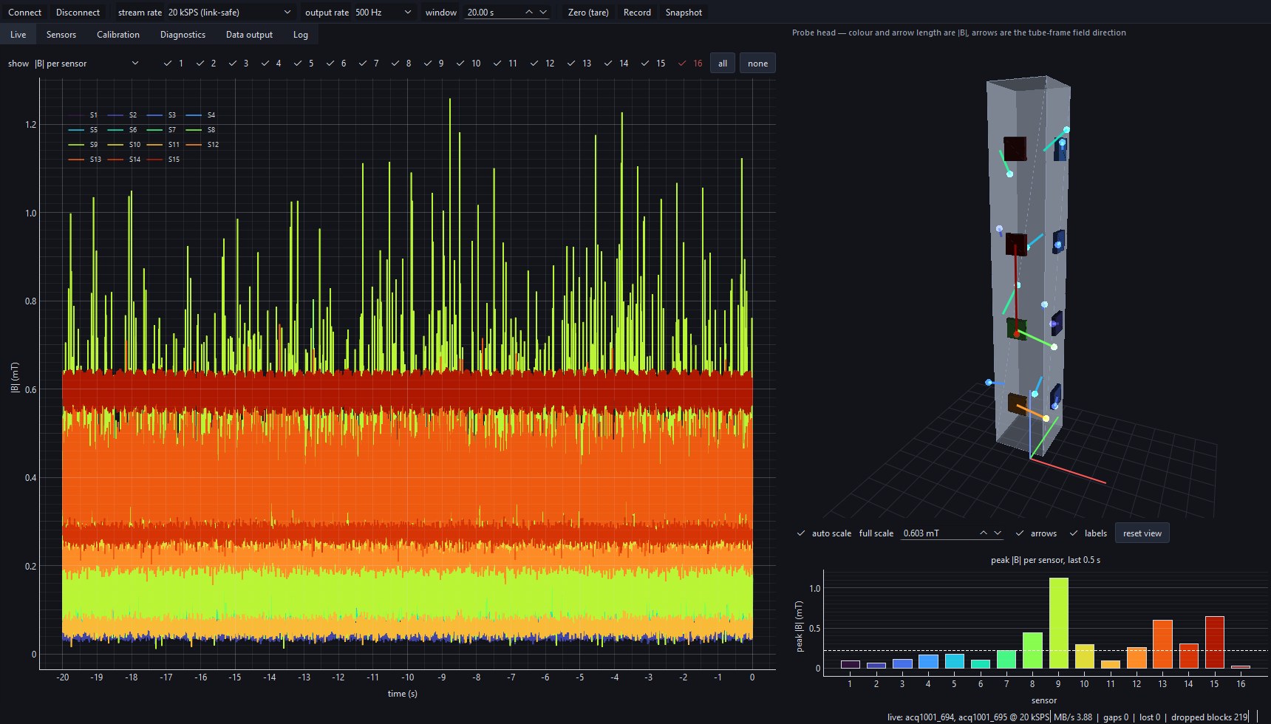Viewport: 1271px width, 724px height.
Task: Click the S9 legend line entry
Action: [x=84, y=145]
